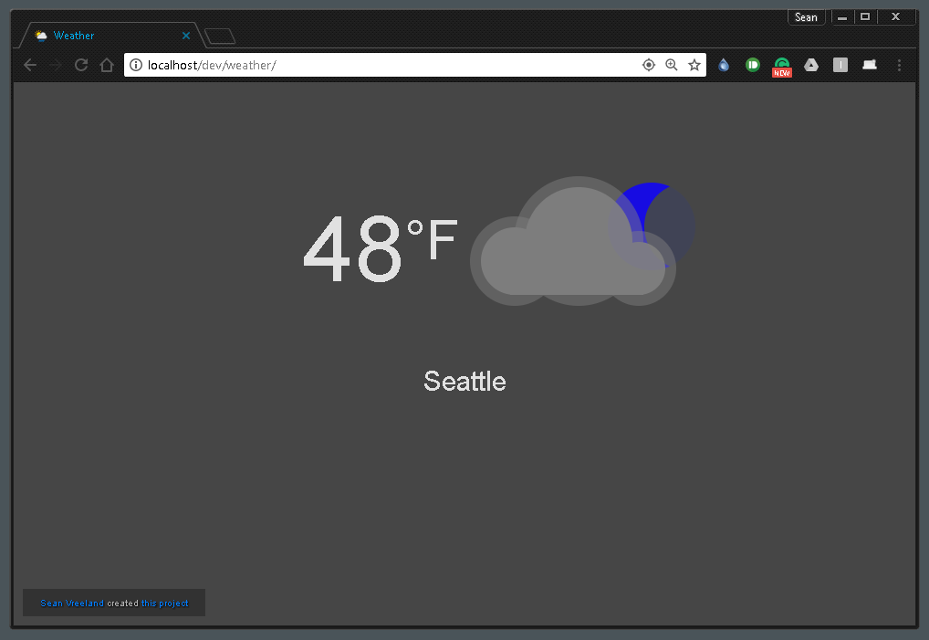Reload the page with the refresh icon
Screen dimensions: 929x640
tap(80, 65)
